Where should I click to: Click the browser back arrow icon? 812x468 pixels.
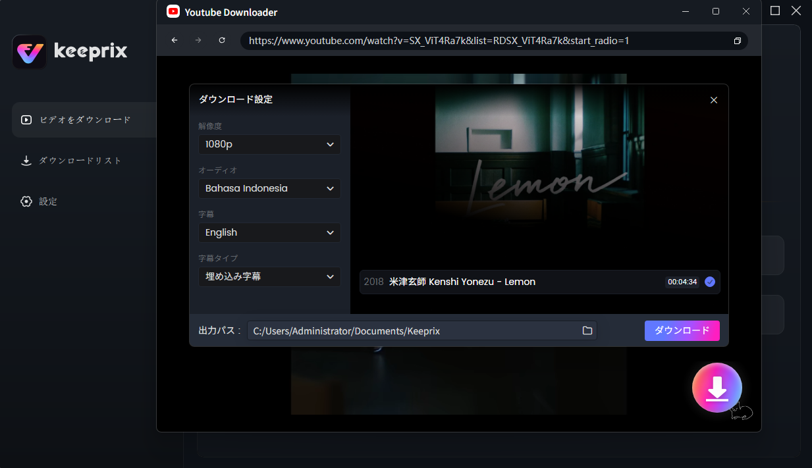click(x=175, y=41)
